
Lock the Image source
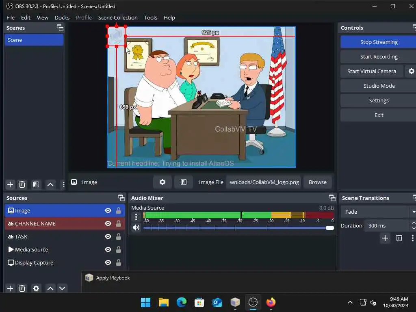(119, 210)
